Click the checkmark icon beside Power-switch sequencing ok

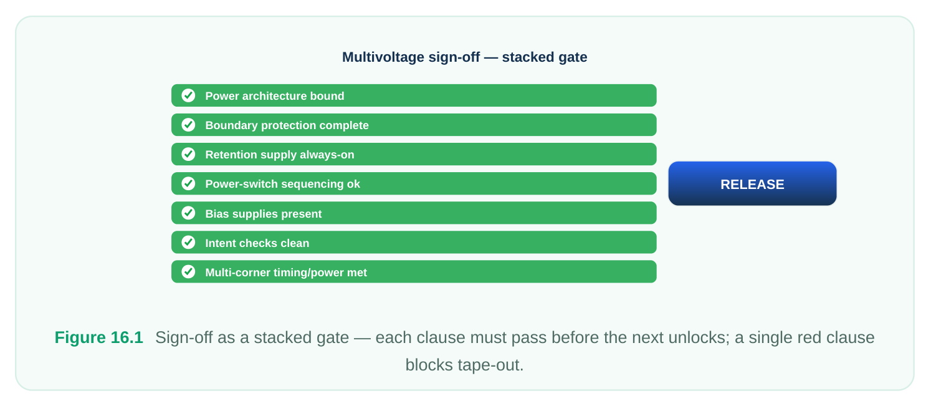(188, 183)
